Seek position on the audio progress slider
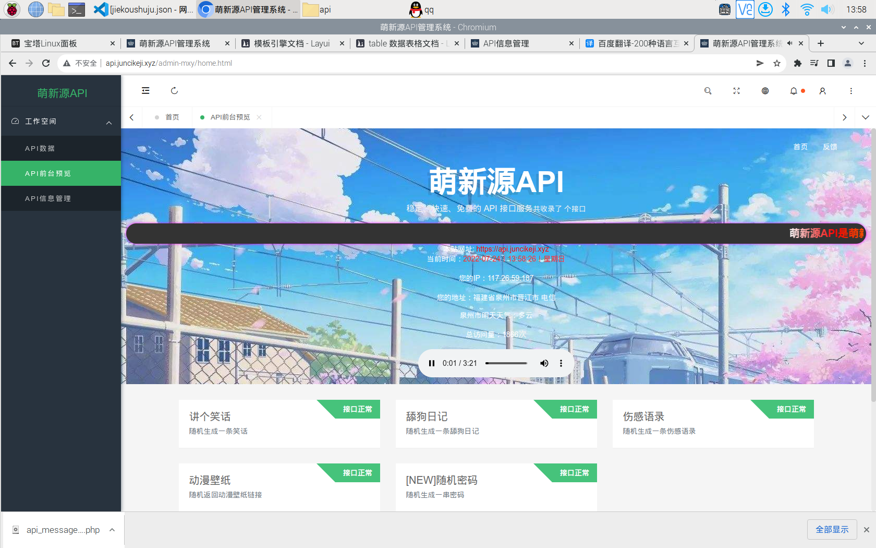Viewport: 876px width, 548px height. click(506, 363)
